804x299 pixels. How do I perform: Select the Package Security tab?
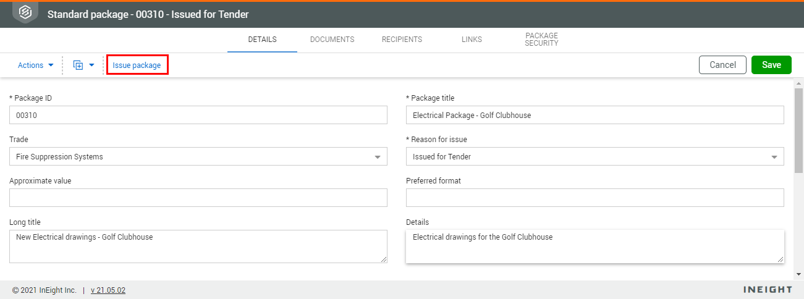click(541, 40)
